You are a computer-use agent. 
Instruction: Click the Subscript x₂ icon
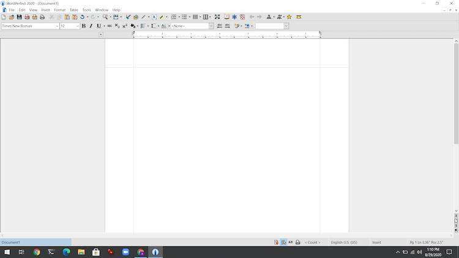click(x=118, y=26)
